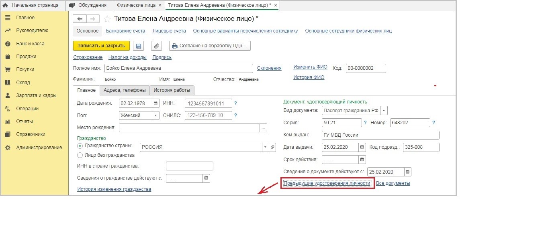544x251 pixels.
Task: Select the Гражданство страны radio button
Action: tap(80, 146)
